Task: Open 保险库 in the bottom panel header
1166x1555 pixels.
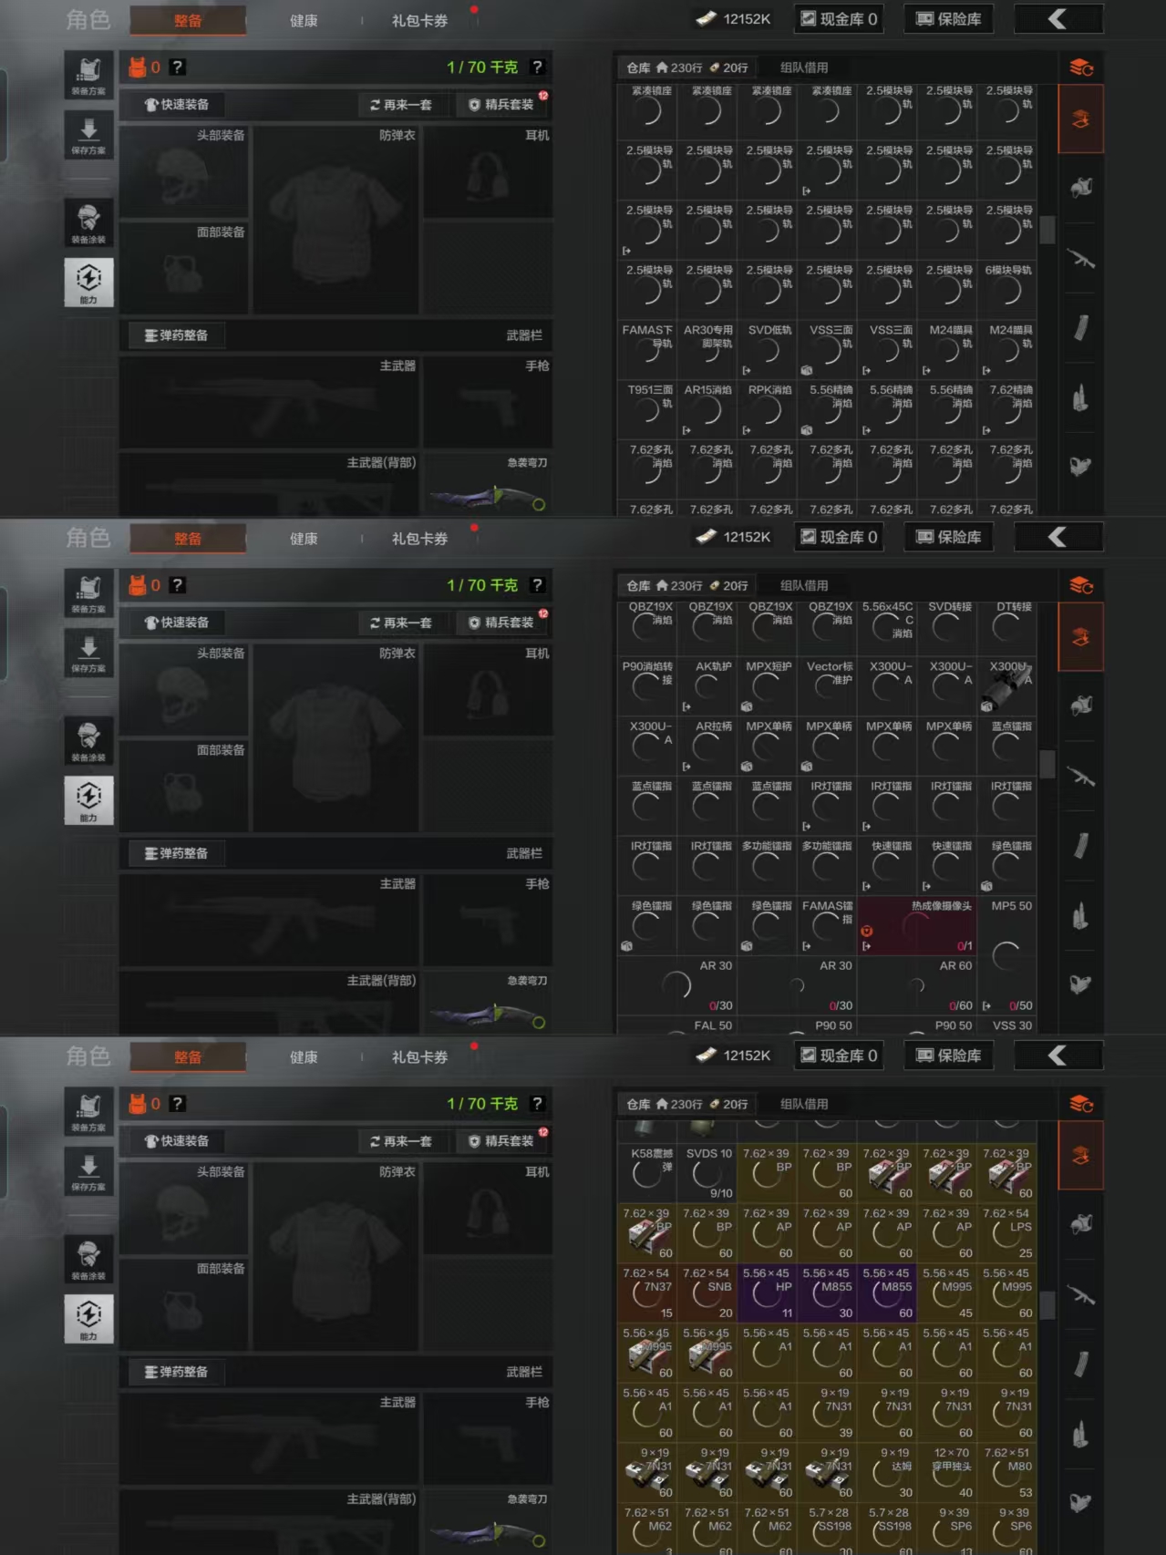Action: point(950,1056)
